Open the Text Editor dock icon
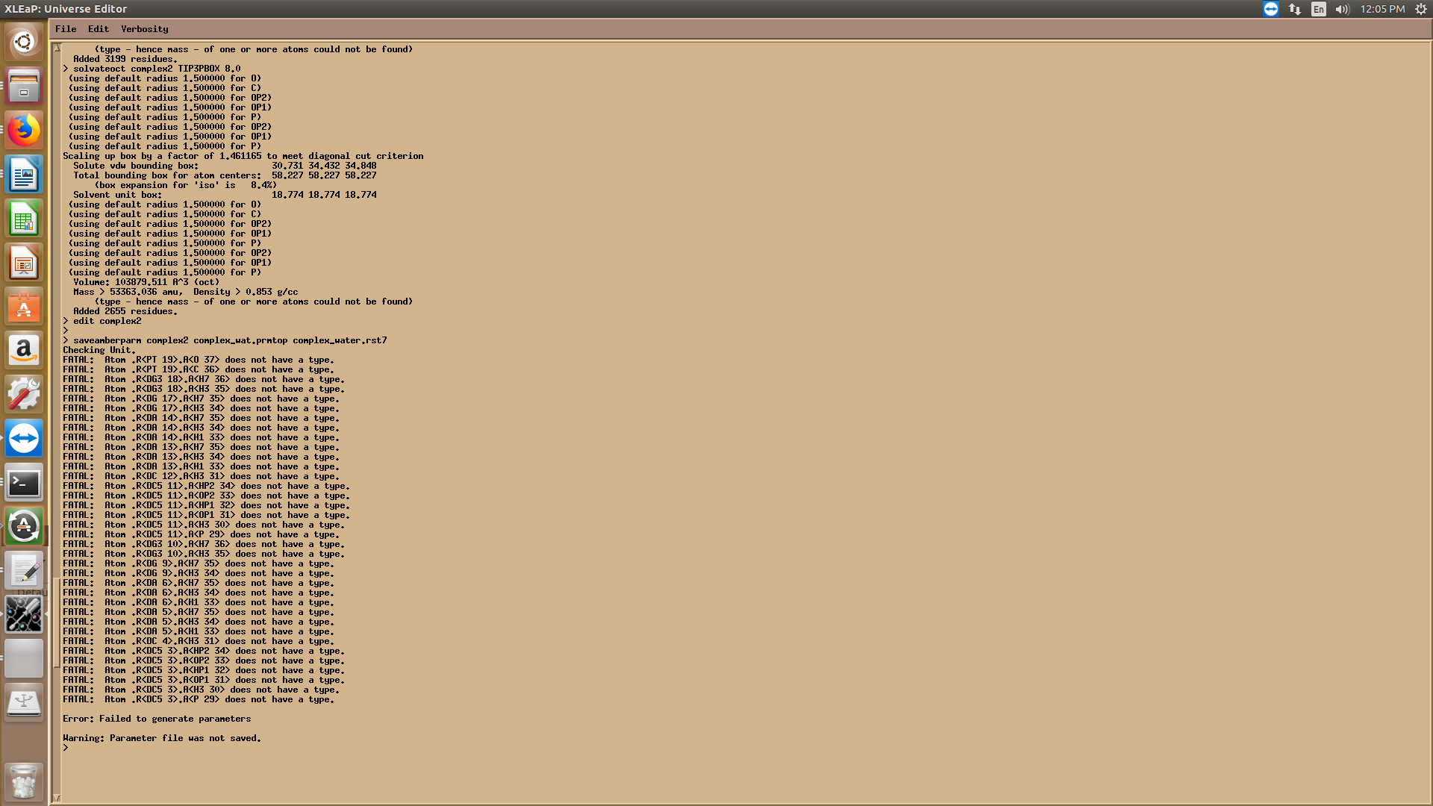1433x806 pixels. tap(24, 571)
